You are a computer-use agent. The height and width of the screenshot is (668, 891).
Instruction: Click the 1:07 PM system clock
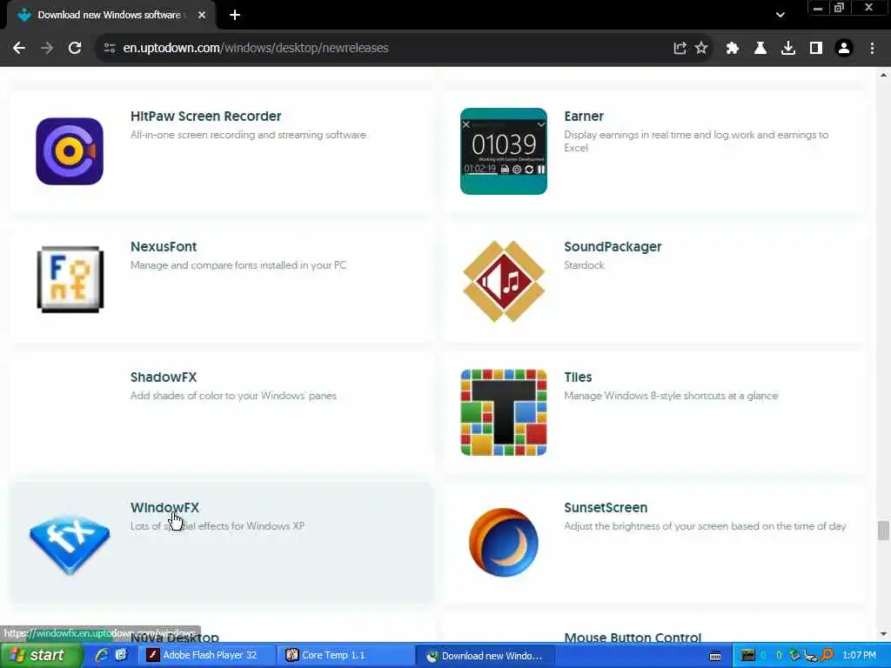click(859, 655)
